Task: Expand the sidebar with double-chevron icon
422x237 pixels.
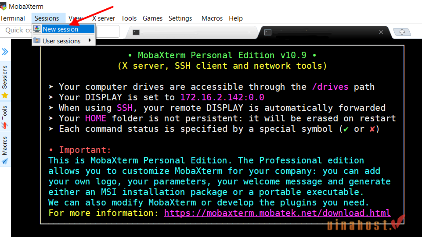Action: 5,52
